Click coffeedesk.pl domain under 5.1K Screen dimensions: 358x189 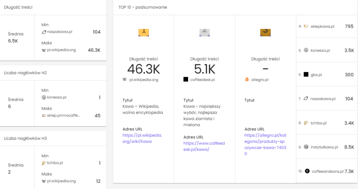pyautogui.click(x=202, y=80)
